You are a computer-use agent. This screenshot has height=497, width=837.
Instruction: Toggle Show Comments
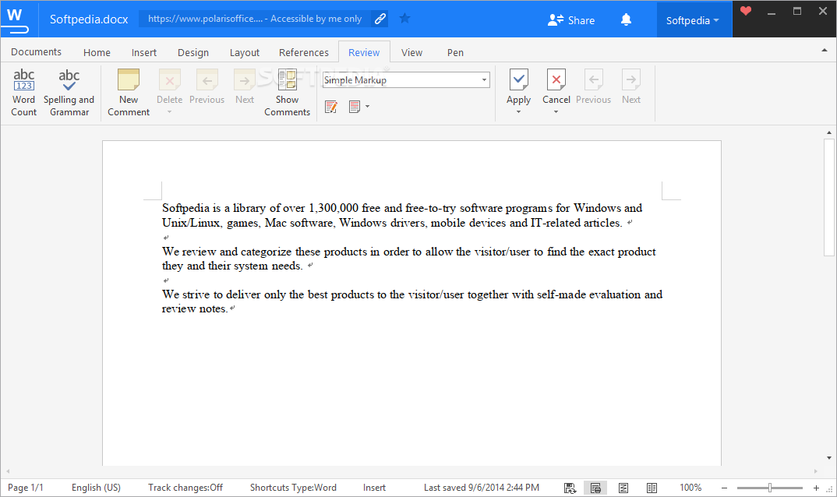[288, 93]
